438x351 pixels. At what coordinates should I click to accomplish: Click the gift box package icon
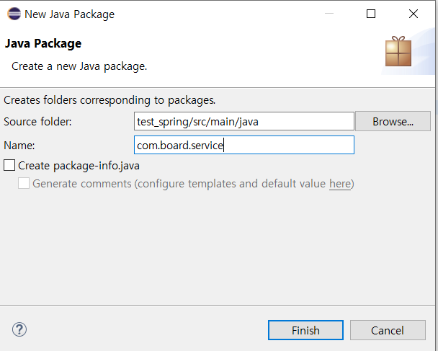coord(398,51)
